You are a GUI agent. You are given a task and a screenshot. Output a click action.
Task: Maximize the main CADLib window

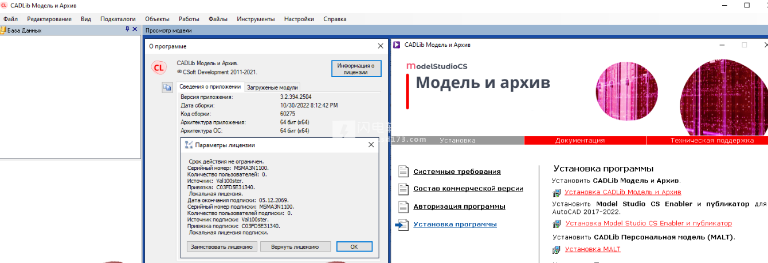point(746,5)
